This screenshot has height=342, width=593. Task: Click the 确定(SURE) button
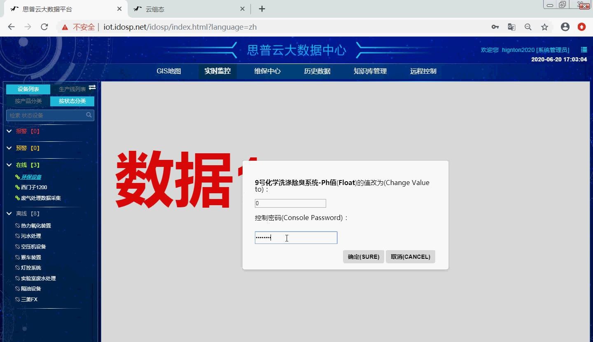tap(363, 256)
